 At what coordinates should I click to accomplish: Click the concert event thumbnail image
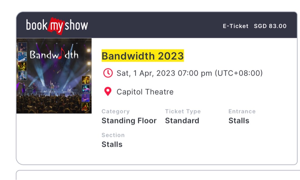(54, 76)
